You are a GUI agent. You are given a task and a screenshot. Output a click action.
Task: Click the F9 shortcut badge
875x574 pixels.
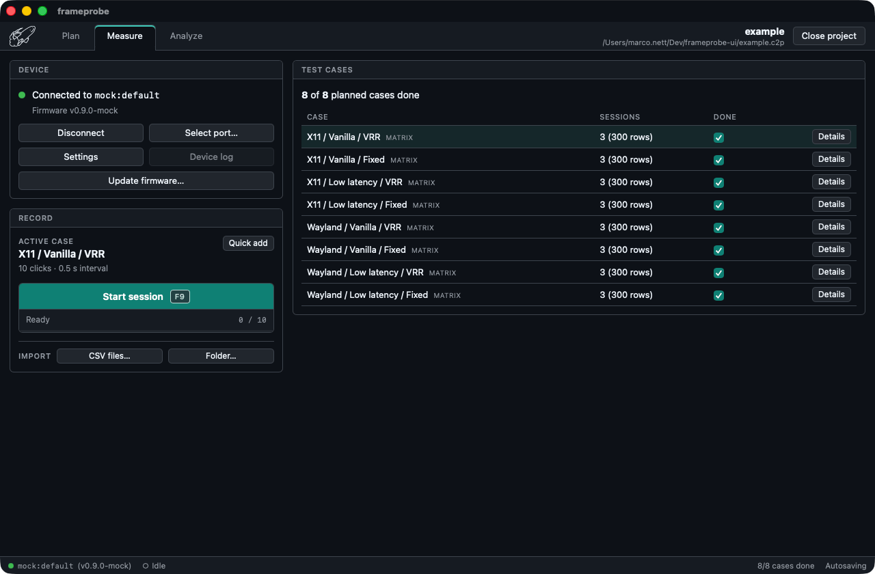coord(180,297)
